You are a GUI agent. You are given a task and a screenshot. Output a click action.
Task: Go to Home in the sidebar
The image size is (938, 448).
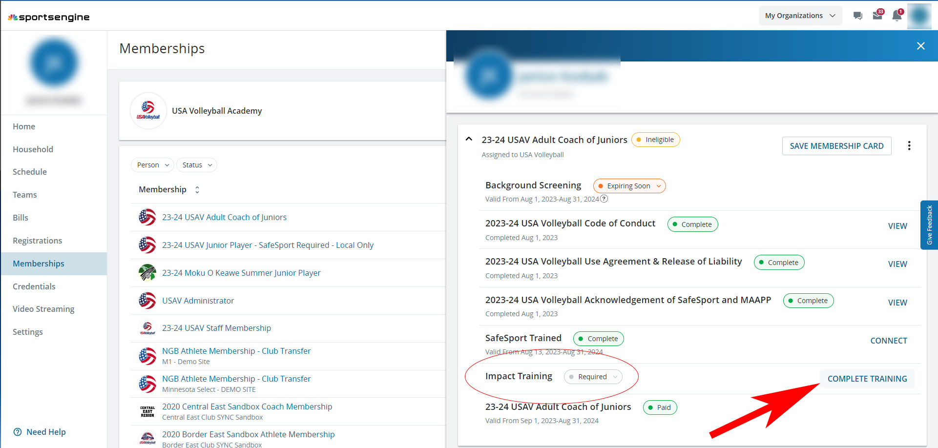tap(24, 126)
